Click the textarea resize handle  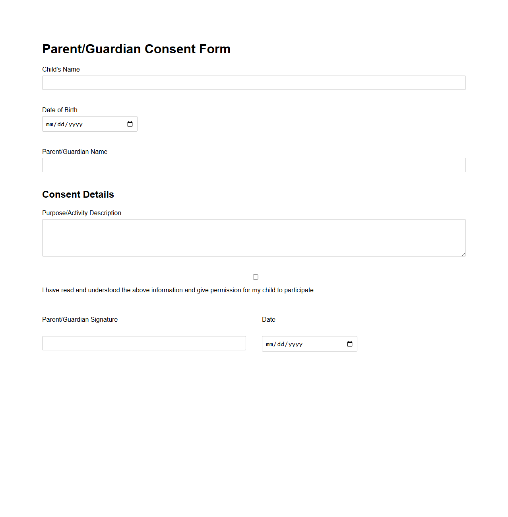click(x=463, y=254)
